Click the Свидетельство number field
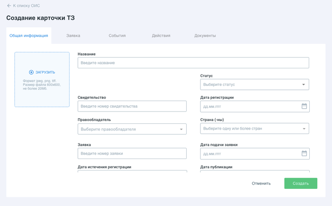This screenshot has width=332, height=206. point(132,106)
